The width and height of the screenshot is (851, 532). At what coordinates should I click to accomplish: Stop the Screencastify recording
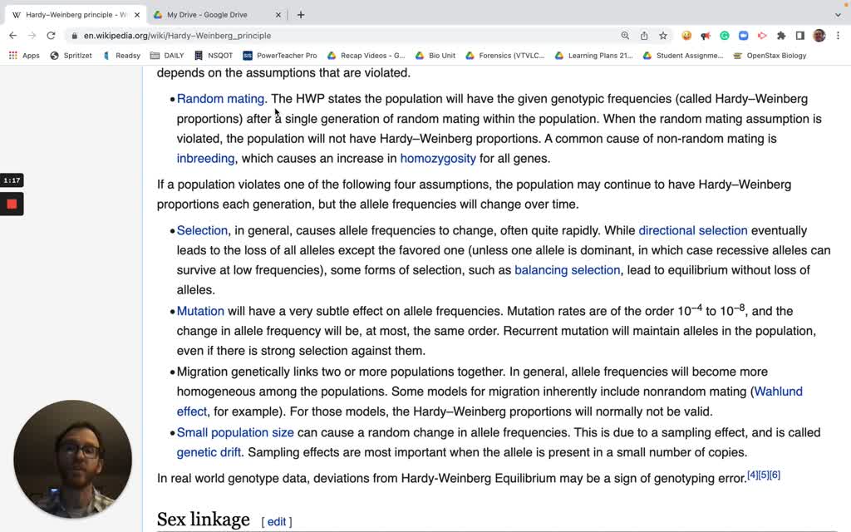(x=10, y=204)
